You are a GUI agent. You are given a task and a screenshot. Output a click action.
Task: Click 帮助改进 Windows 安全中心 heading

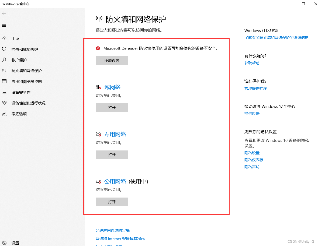(x=270, y=107)
